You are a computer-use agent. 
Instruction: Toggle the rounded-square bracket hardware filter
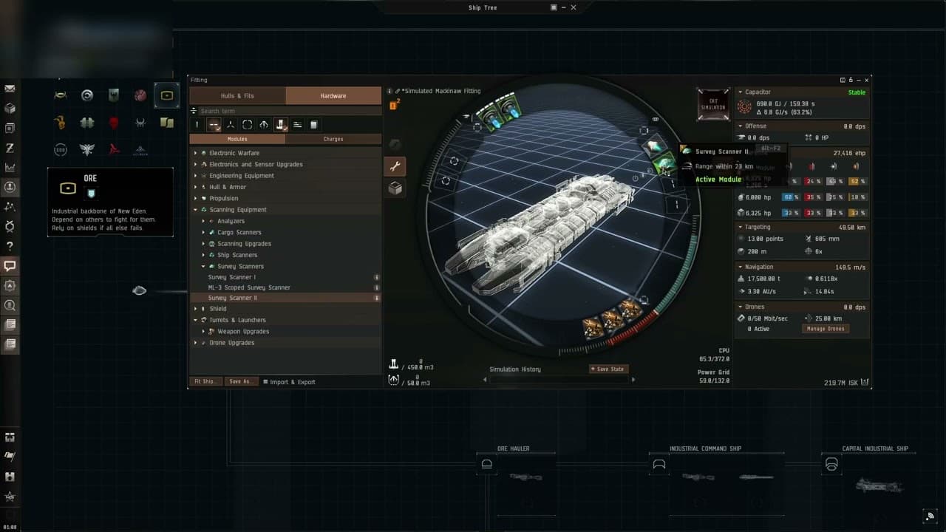point(247,125)
